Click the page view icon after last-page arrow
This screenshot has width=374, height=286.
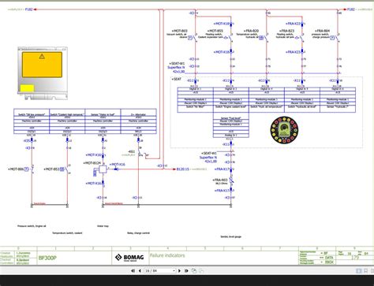pyautogui.click(x=194, y=271)
